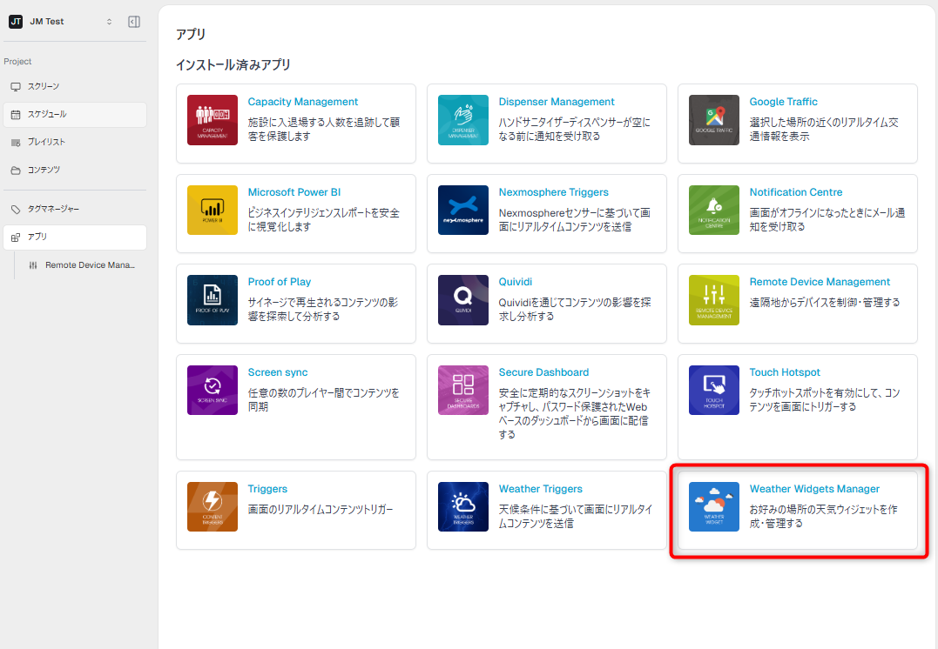Click the Screen sync app icon

click(x=213, y=391)
